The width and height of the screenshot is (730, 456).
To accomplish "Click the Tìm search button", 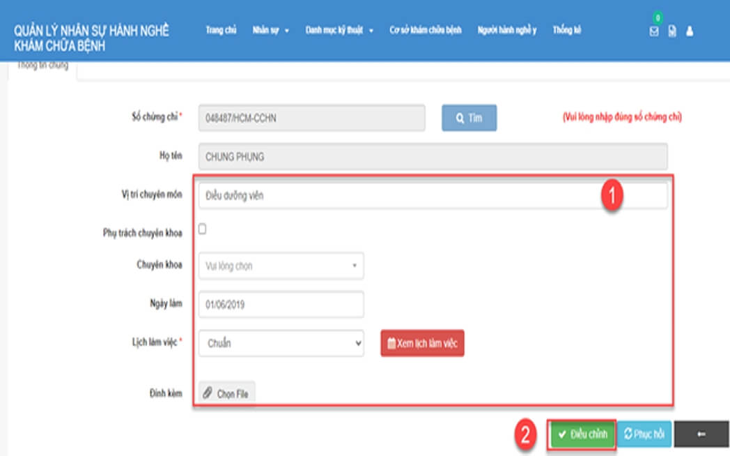I will 469,119.
